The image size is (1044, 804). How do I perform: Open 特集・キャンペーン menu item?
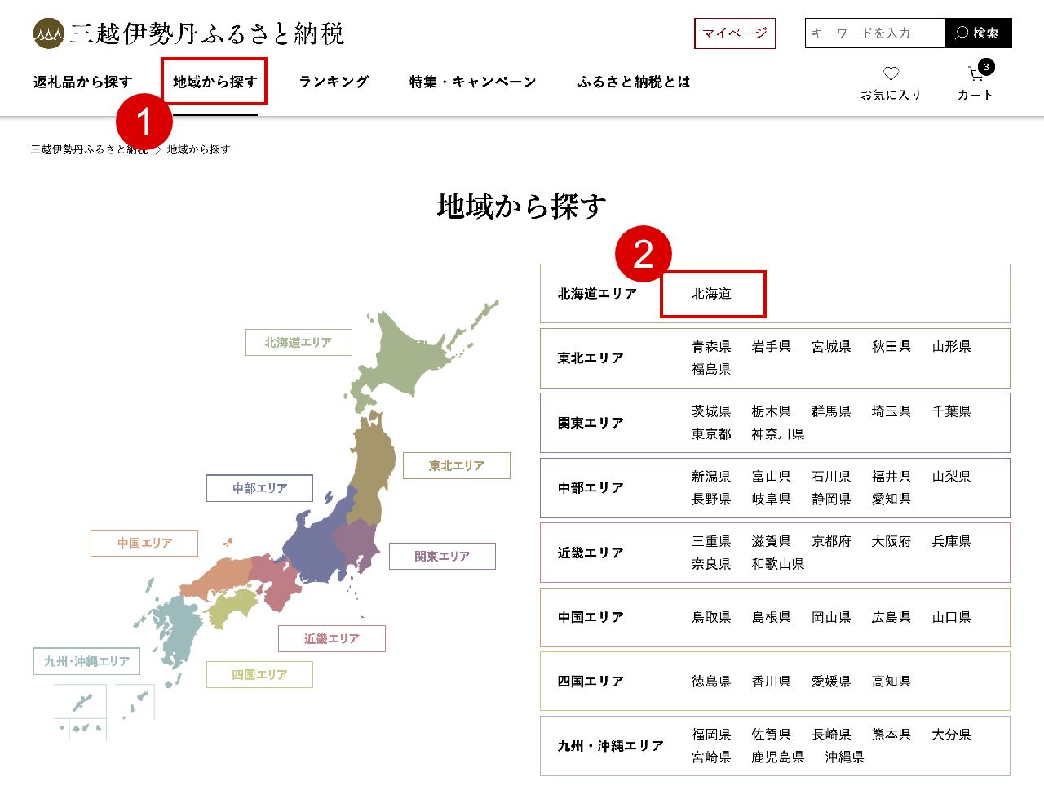coord(472,82)
